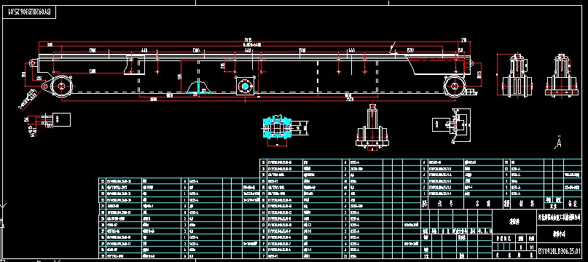Click the small pivot hole at beam's left tip
Screen dimensions: 588x262
click(33, 63)
